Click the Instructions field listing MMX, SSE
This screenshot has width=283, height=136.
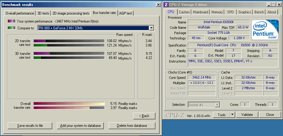click(x=233, y=63)
